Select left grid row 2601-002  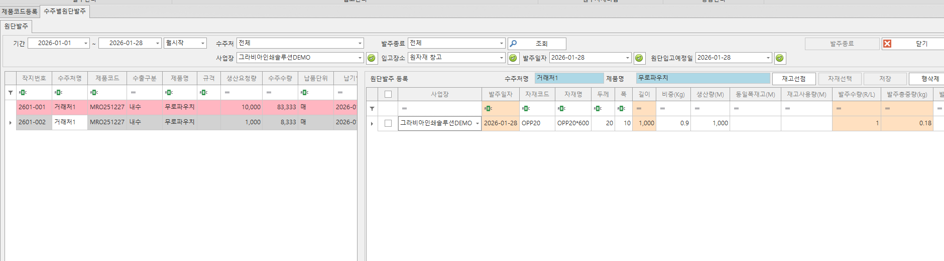(x=187, y=122)
